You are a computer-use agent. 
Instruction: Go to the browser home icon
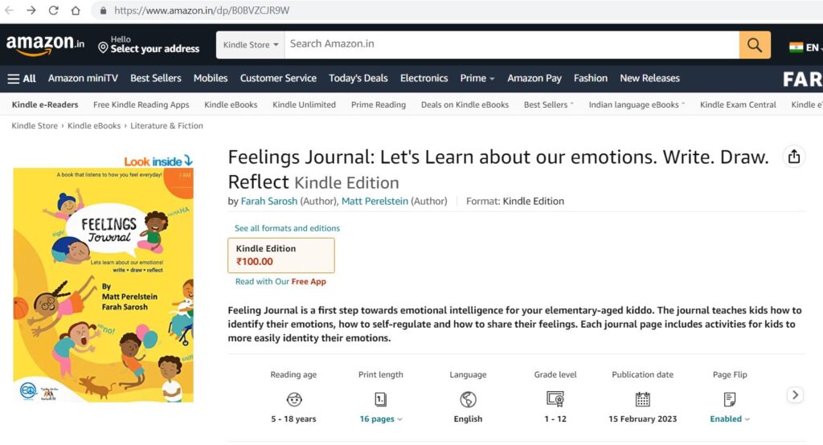tap(76, 10)
